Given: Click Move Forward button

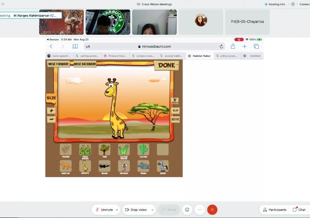Looking at the screenshot, I should pos(58,64).
